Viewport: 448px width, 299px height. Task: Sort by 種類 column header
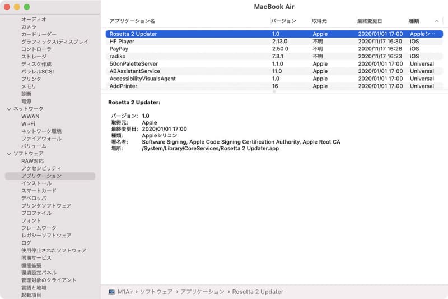(414, 21)
